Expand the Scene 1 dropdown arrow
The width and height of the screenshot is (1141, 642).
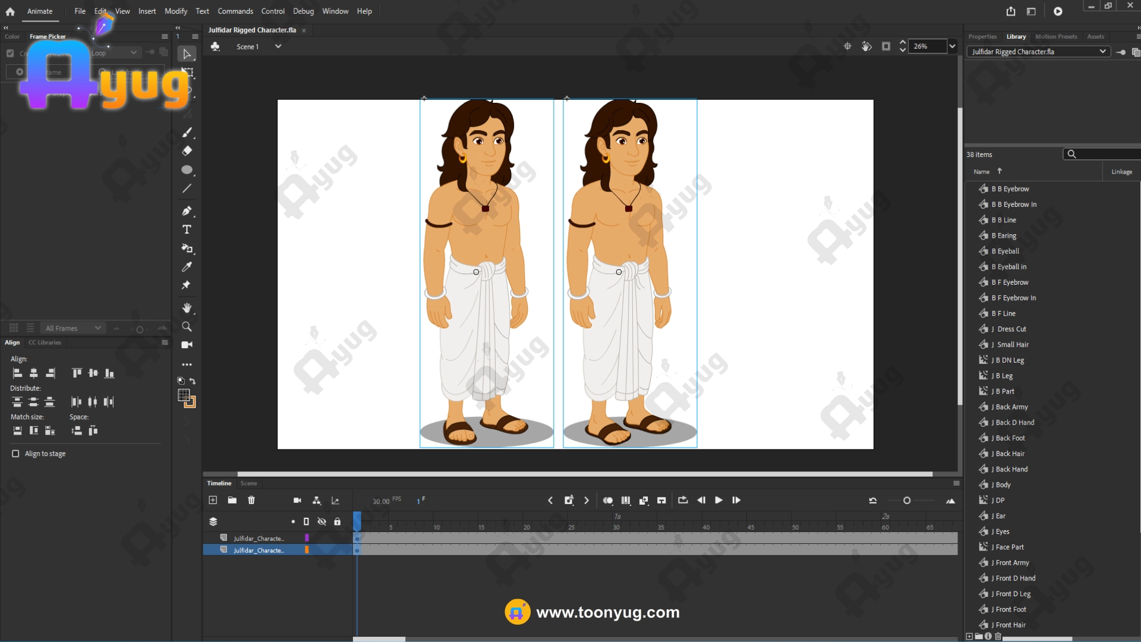(278, 46)
